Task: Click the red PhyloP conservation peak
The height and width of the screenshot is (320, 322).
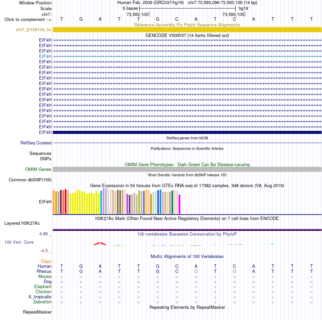Action: coord(100,244)
